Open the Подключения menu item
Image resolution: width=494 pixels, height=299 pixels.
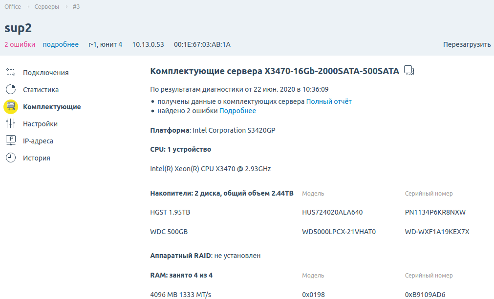[x=45, y=73]
